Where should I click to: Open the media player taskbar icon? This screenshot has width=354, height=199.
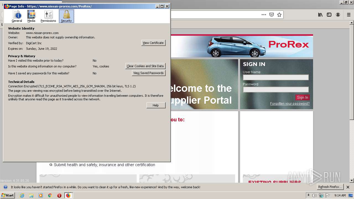pyautogui.click(x=41, y=195)
